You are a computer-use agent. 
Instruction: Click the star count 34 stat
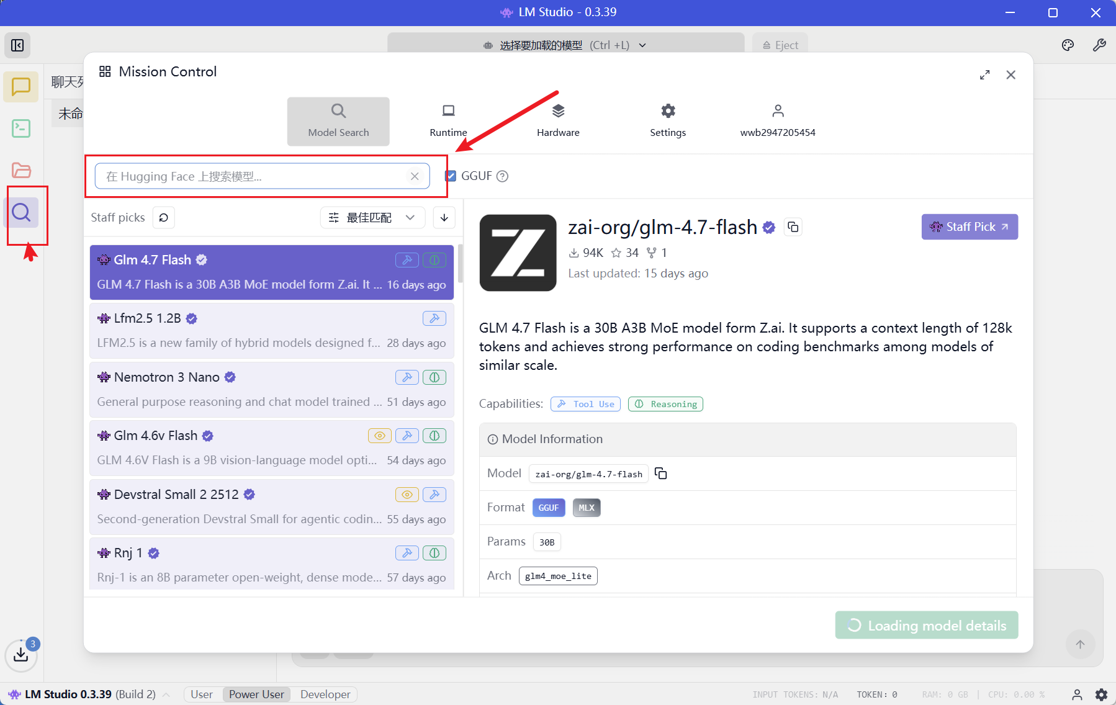pos(625,253)
